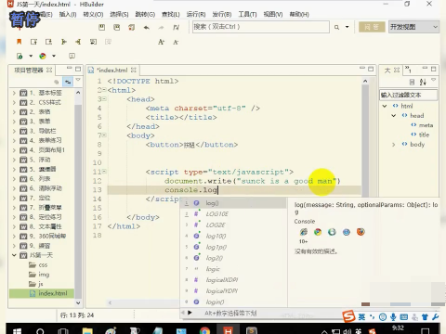Increase editor font size with A+ icon
Screen dimensions: 446x334
pyautogui.click(x=161, y=42)
